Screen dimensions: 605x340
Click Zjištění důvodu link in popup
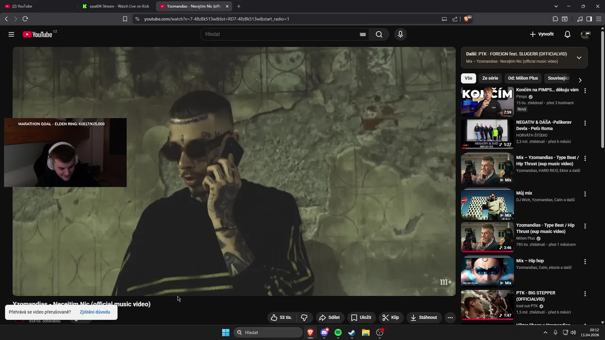(95, 312)
